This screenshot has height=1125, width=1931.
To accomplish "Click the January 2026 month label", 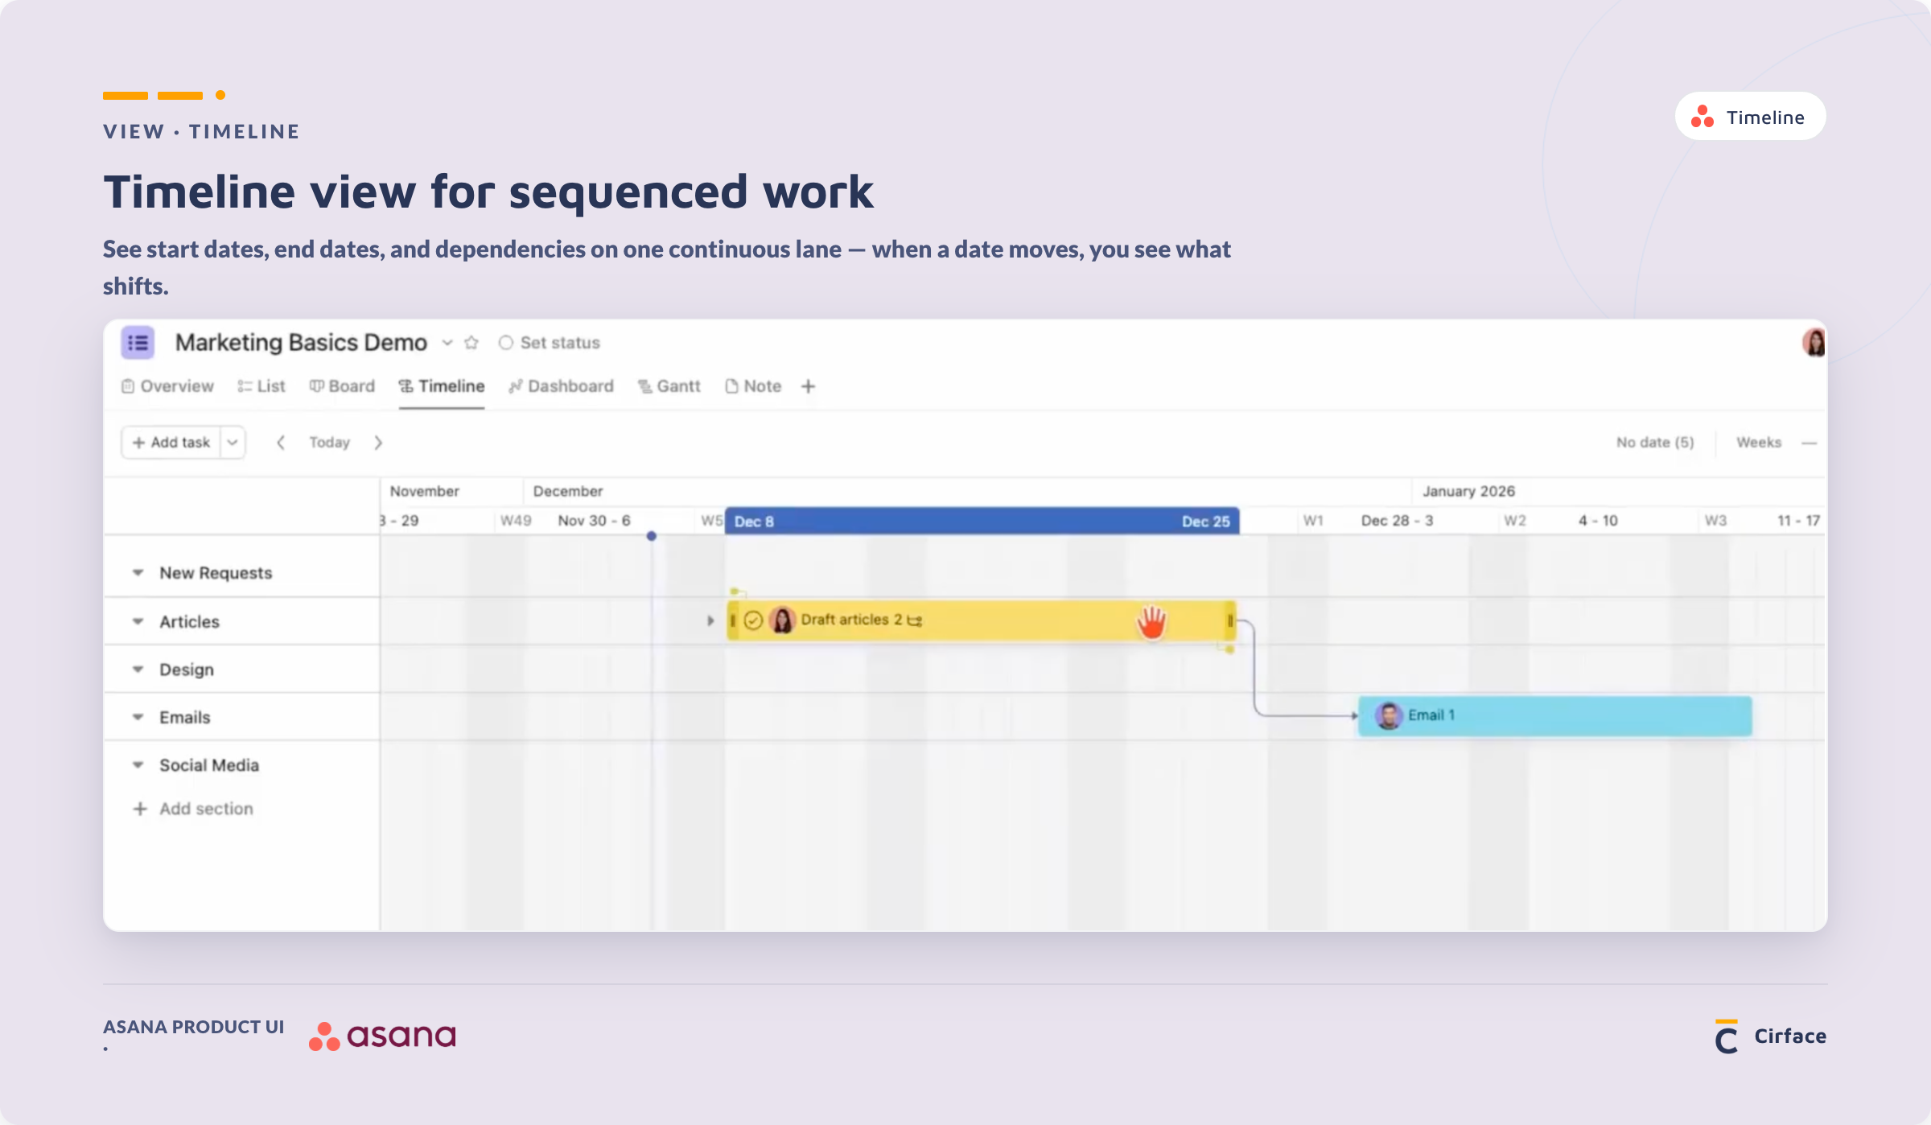I will point(1468,491).
